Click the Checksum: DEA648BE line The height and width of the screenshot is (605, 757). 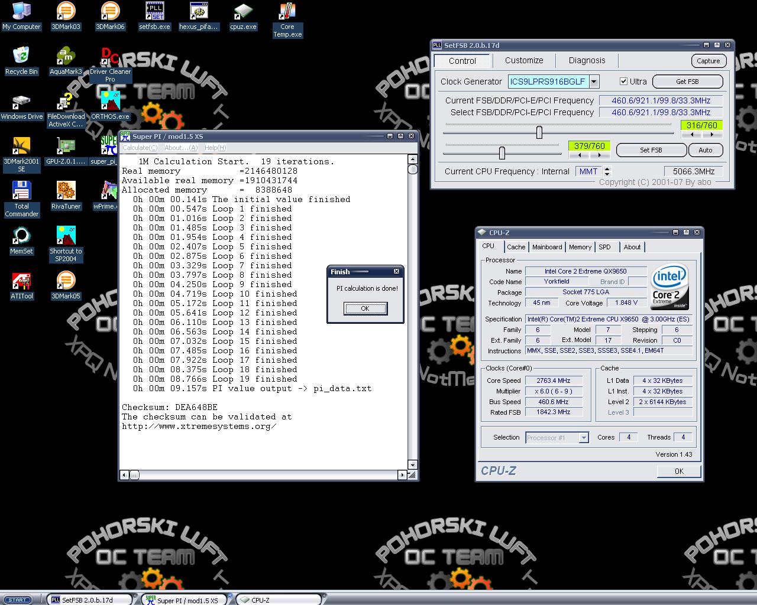(x=170, y=407)
